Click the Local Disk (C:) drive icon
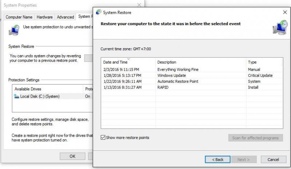291x169 pixels. pos(16,96)
